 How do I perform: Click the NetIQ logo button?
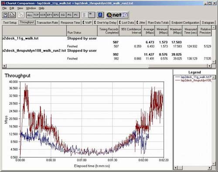coord(117,15)
